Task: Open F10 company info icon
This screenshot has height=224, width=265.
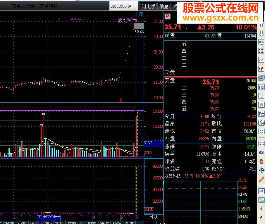Action: pos(262,87)
